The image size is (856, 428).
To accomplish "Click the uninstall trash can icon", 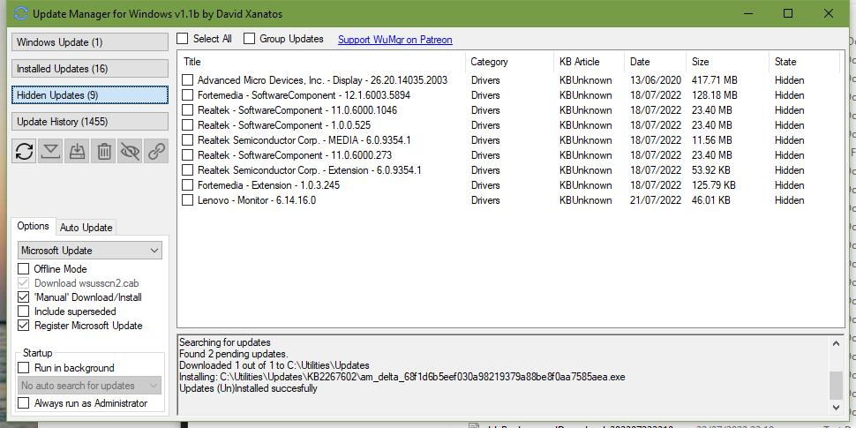I will pos(104,151).
